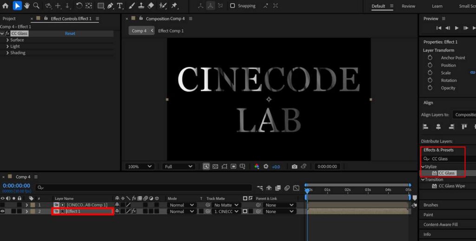This screenshot has width=476, height=241.
Task: Enable the Snapping checkbox
Action: tap(232, 6)
